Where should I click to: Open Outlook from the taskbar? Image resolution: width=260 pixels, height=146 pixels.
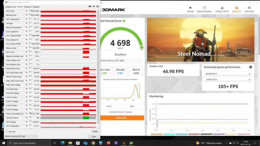tap(85, 143)
